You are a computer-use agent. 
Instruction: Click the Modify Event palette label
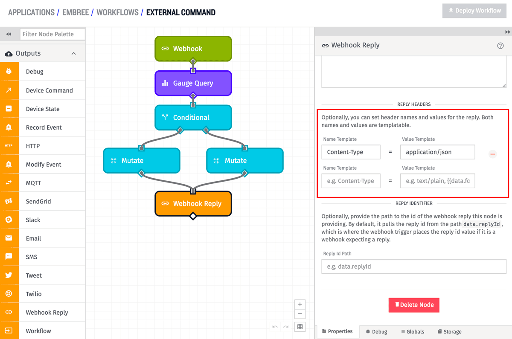tap(44, 165)
